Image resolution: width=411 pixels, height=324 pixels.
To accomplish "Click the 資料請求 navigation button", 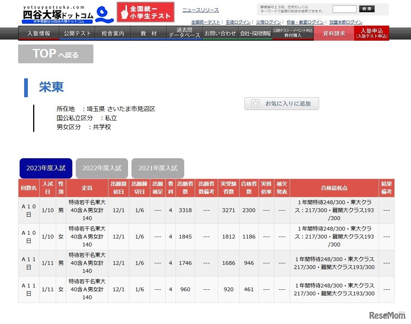I will 334,34.
